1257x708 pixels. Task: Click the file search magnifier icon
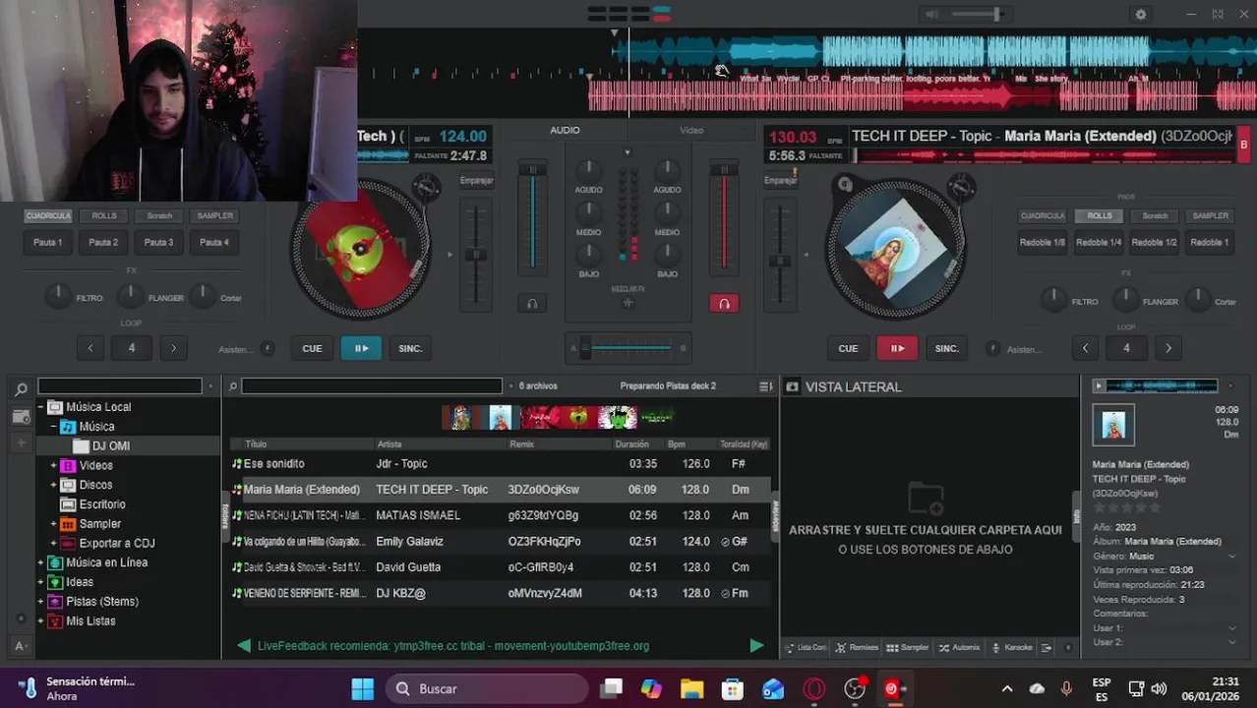[233, 386]
